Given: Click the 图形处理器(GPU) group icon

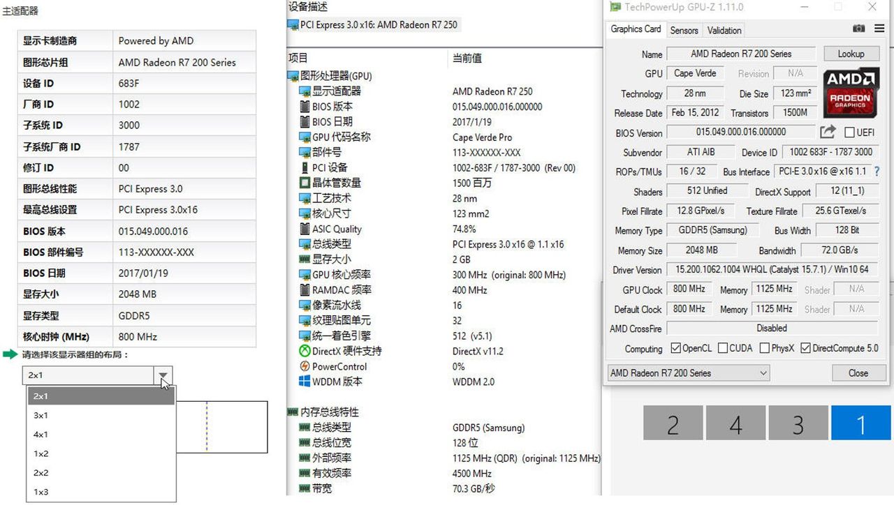Looking at the screenshot, I should pyautogui.click(x=293, y=76).
